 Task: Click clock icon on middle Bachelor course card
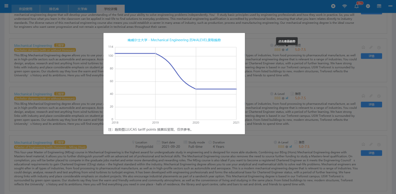point(379,96)
